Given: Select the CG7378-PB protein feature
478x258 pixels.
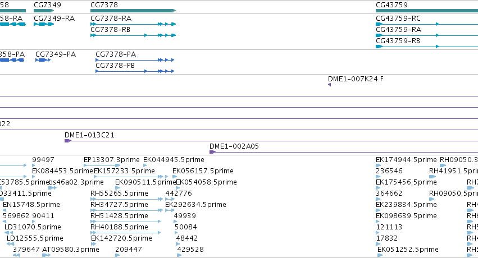Looking at the screenshot, I should coord(135,71).
